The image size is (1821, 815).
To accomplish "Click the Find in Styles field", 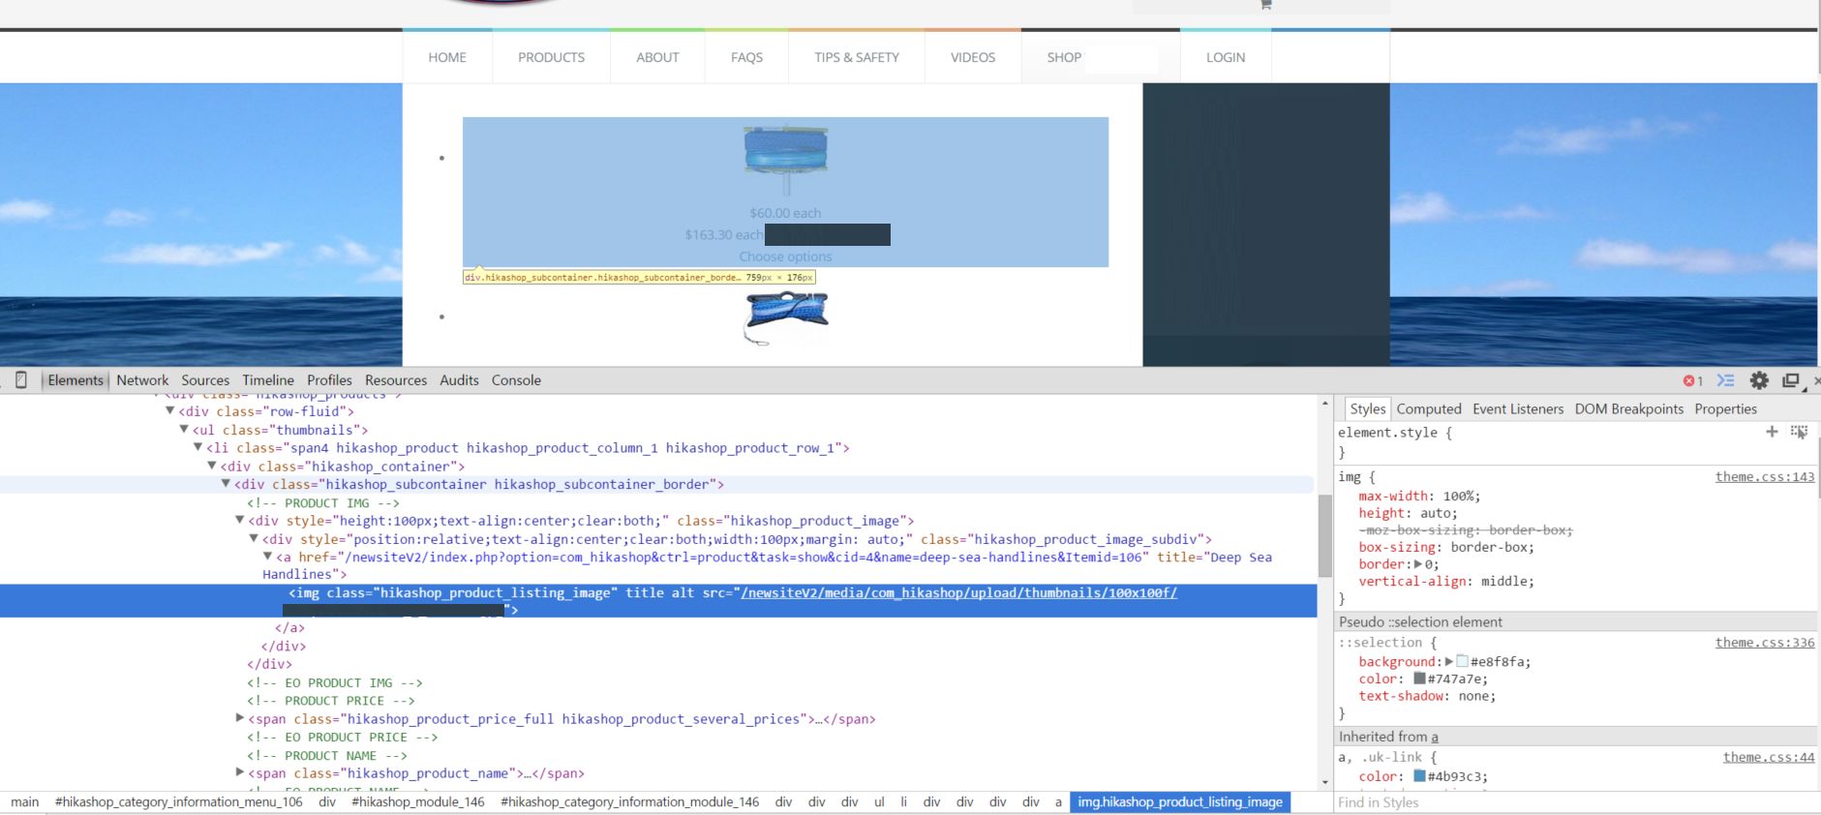I will coord(1576,802).
